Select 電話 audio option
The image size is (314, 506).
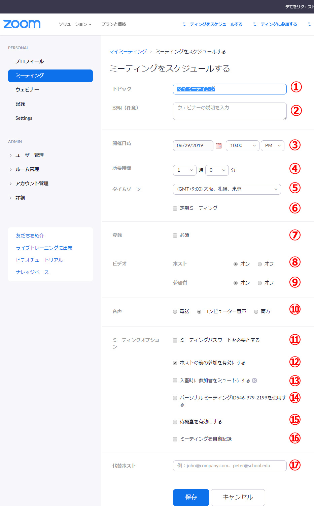pyautogui.click(x=175, y=312)
